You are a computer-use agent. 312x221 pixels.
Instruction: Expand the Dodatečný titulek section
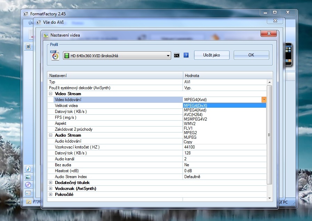point(51,183)
